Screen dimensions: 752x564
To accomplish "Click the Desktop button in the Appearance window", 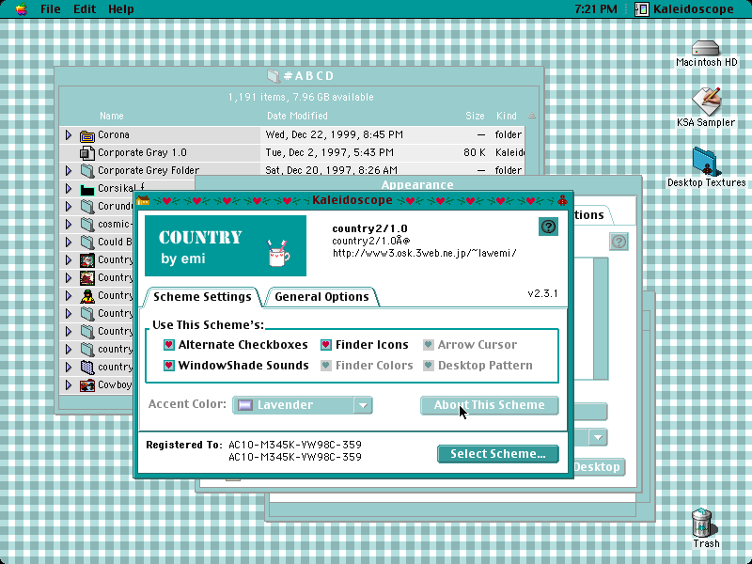I will 599,467.
